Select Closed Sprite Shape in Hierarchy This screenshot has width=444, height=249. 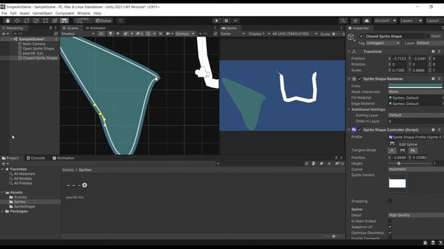tap(40, 58)
